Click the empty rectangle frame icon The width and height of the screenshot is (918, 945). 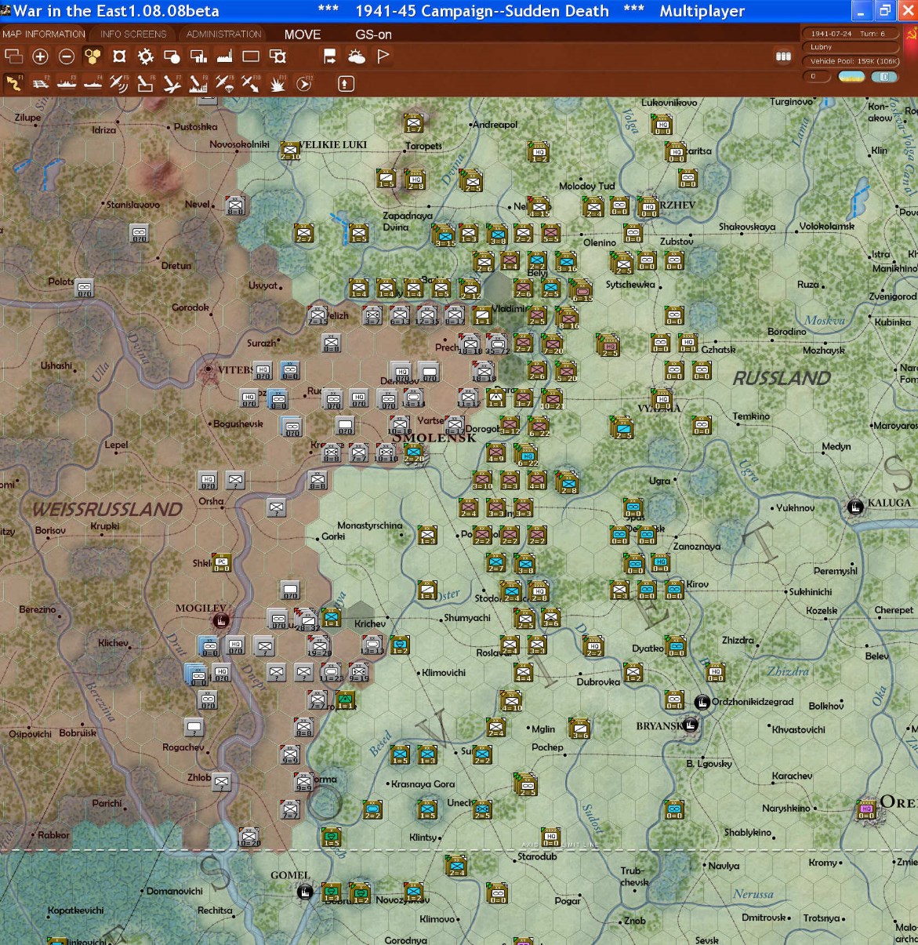(x=251, y=56)
